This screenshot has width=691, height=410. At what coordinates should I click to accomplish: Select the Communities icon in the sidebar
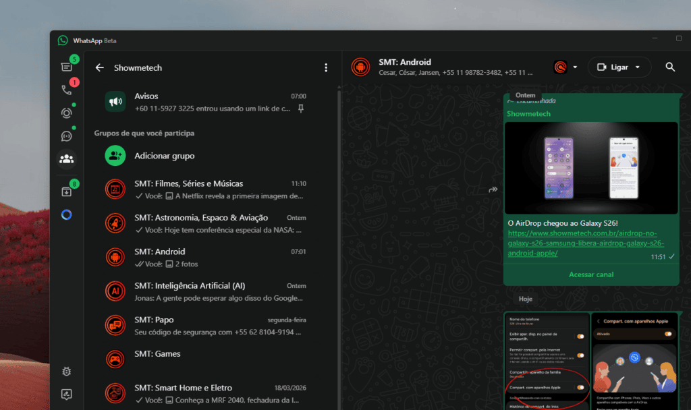click(66, 159)
